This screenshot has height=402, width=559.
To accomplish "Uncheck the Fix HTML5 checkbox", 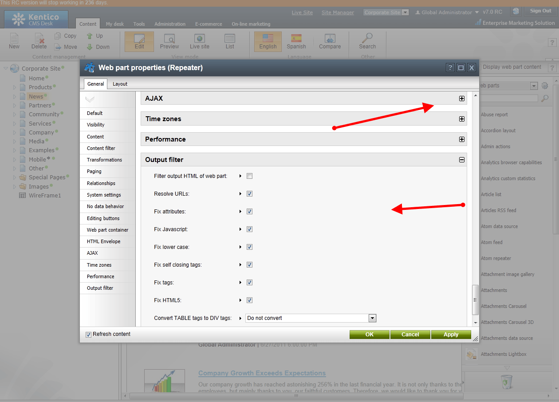I will click(x=249, y=300).
